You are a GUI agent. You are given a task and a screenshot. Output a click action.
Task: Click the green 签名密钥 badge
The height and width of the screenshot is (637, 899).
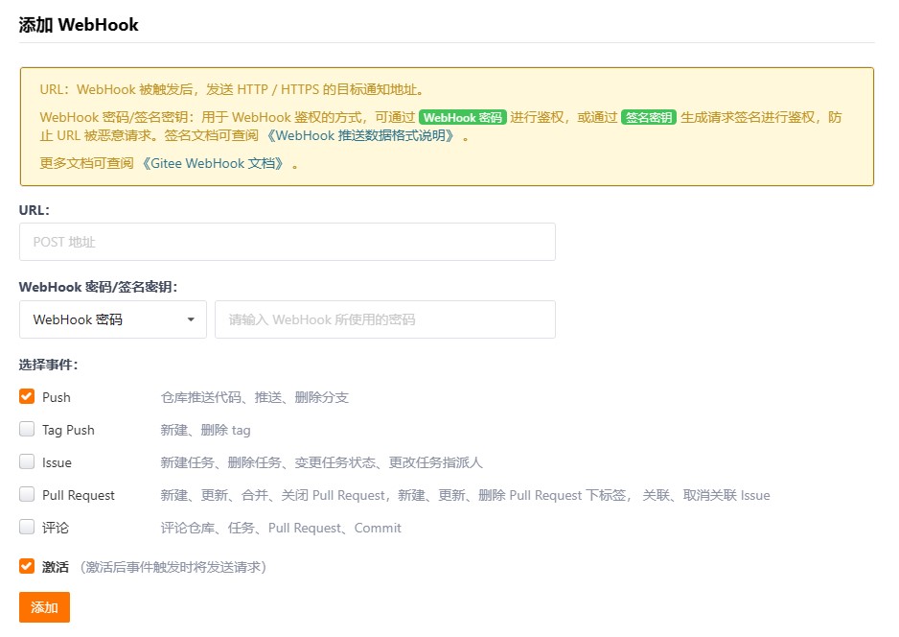[x=649, y=118]
